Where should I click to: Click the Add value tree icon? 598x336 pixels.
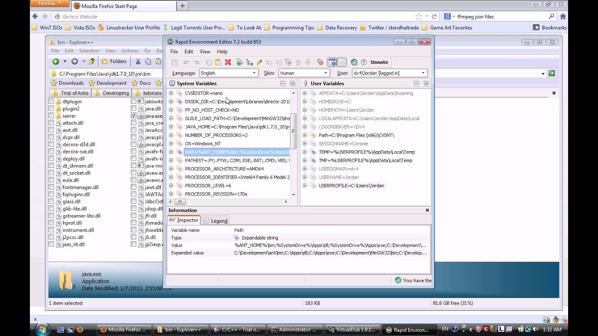pyautogui.click(x=249, y=62)
